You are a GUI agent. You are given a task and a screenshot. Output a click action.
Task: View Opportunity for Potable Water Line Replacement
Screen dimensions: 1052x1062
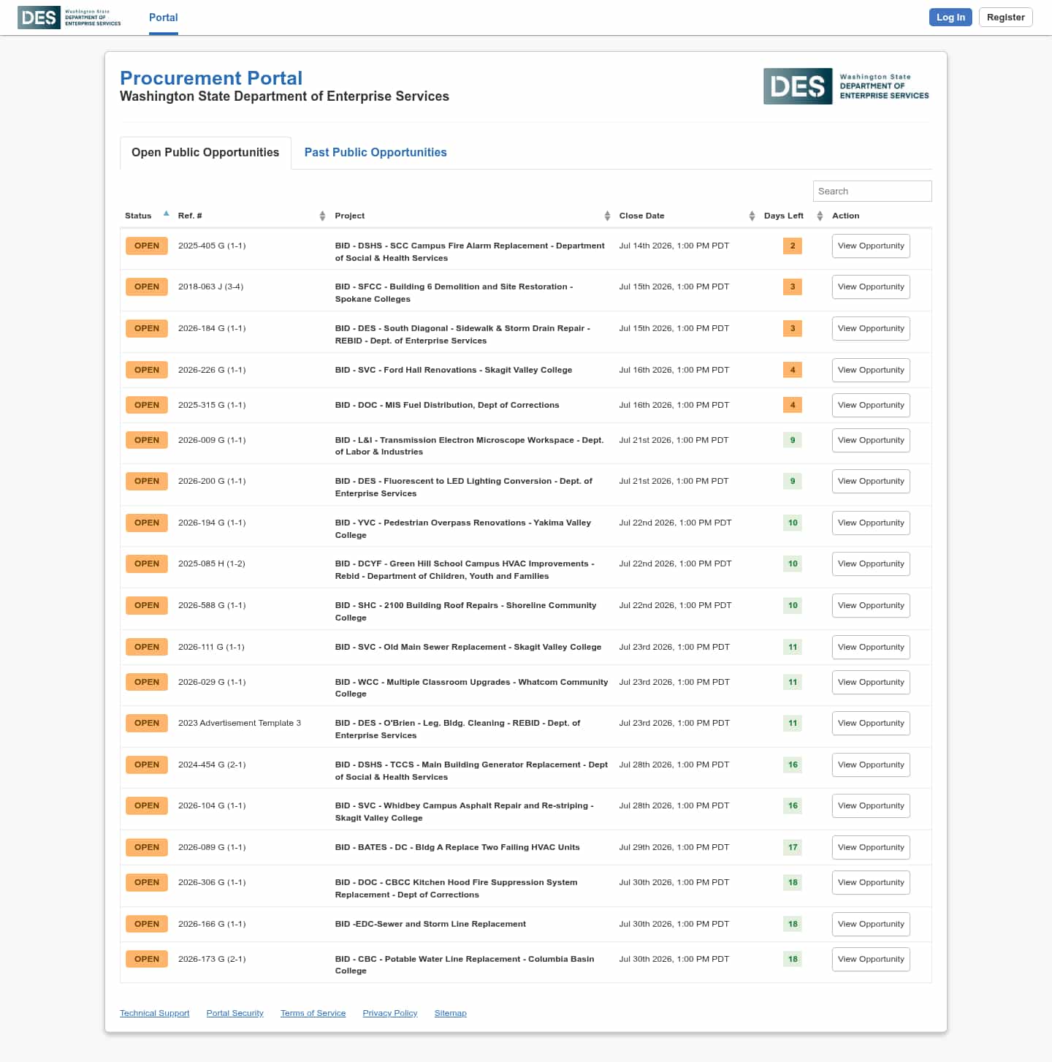point(871,960)
